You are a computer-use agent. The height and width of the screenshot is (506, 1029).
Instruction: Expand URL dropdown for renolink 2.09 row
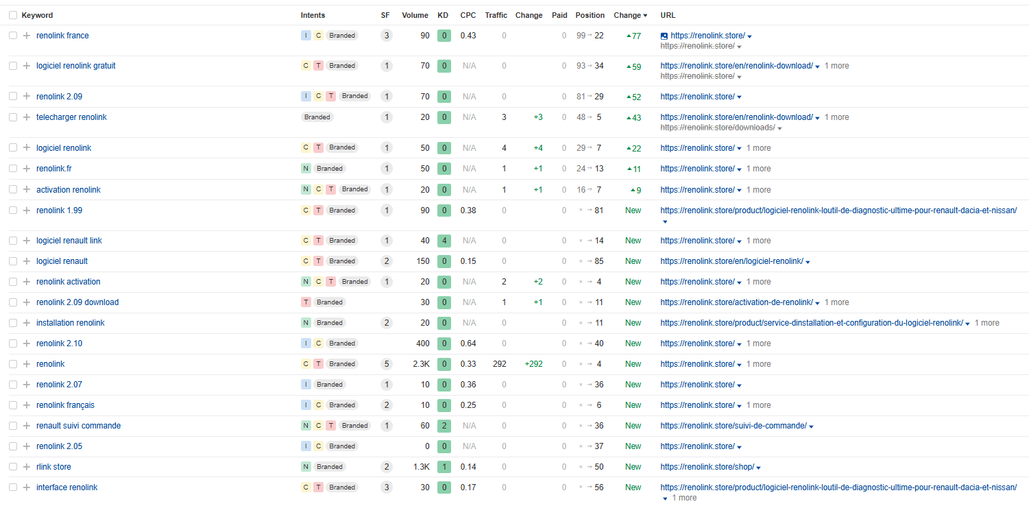[x=739, y=97]
